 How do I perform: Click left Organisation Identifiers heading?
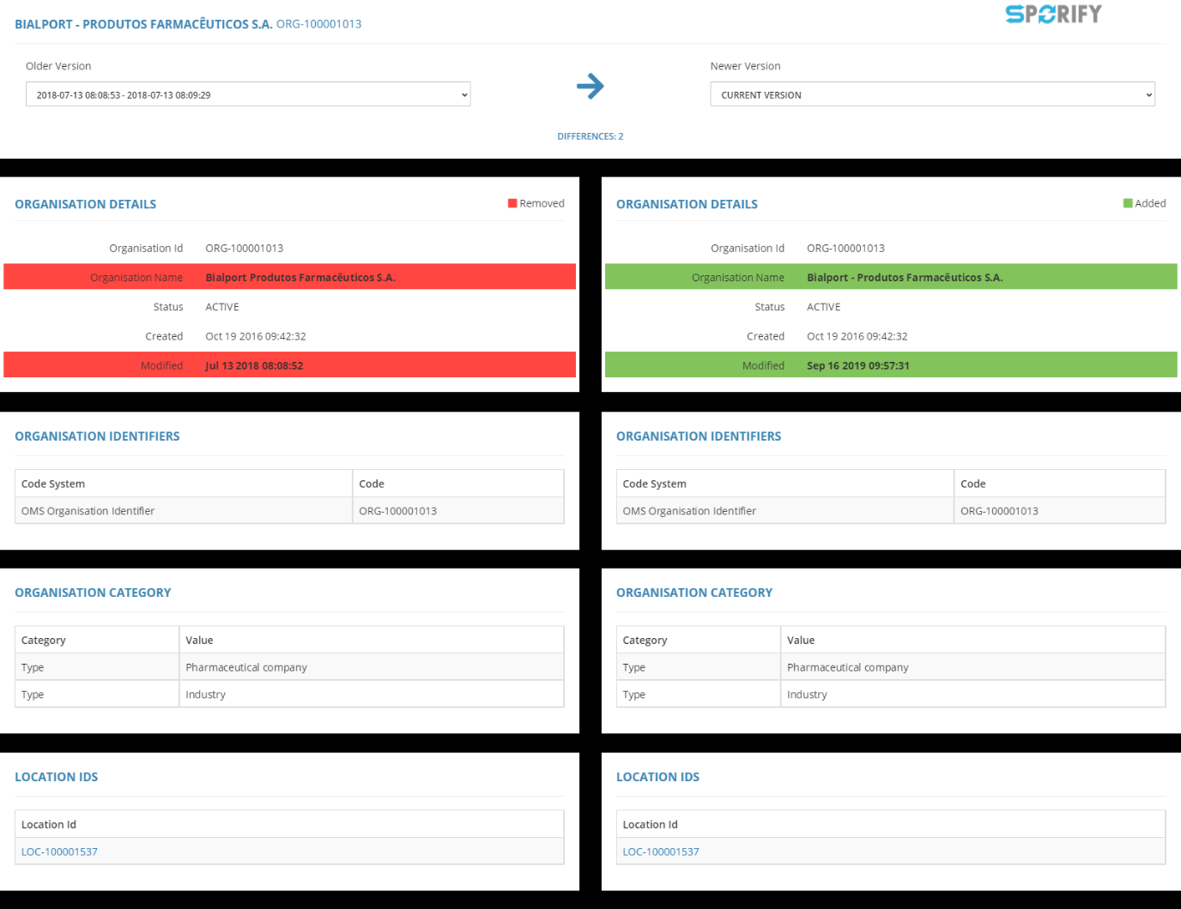[97, 436]
